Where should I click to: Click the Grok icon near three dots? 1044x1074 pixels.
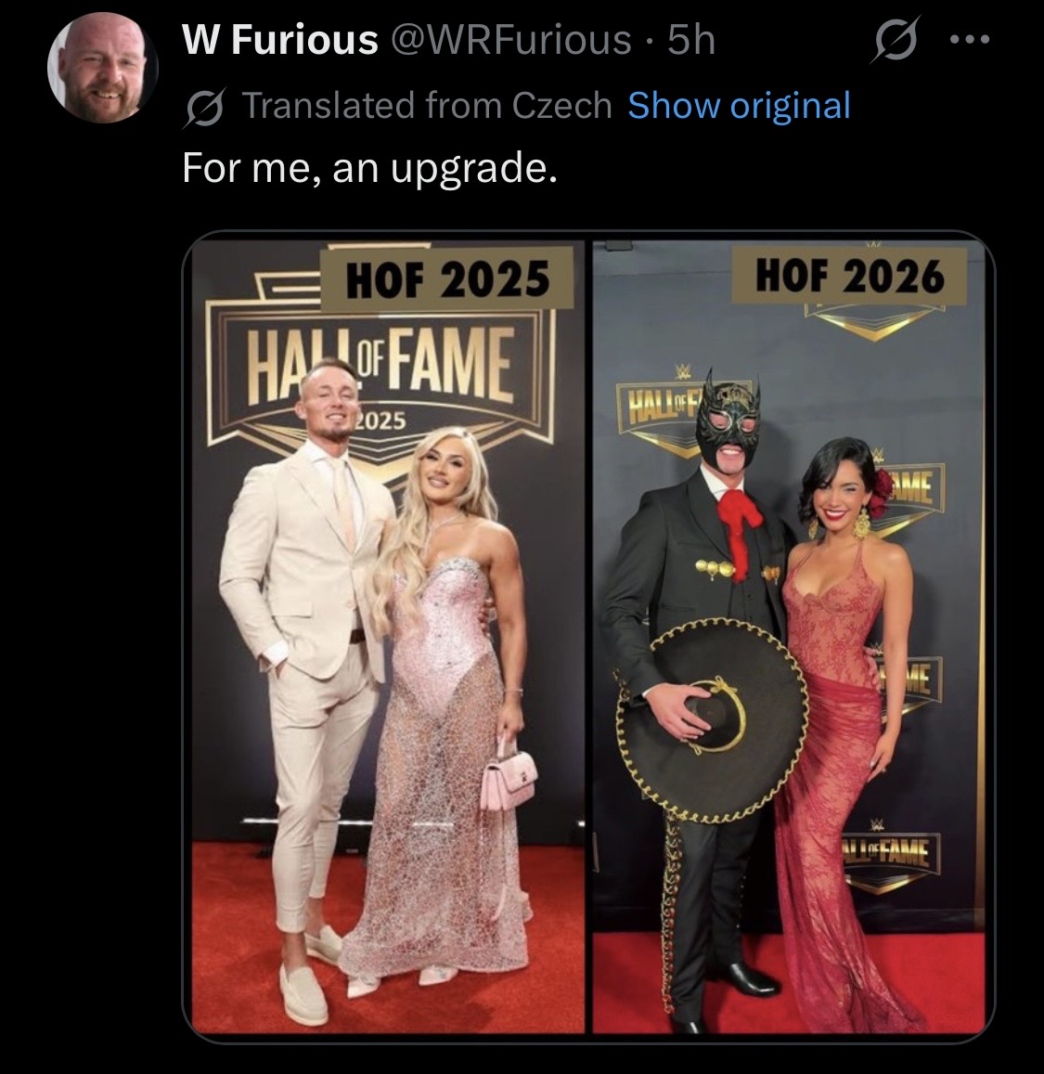(x=896, y=41)
